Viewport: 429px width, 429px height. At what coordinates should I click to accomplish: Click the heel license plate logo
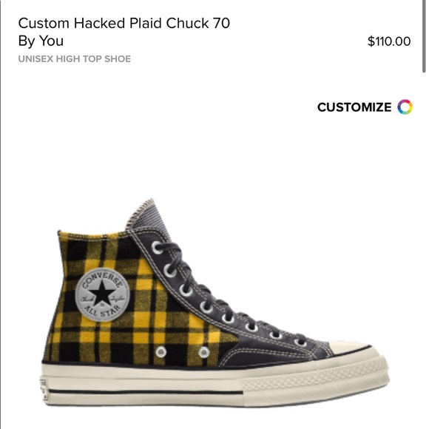click(x=44, y=391)
